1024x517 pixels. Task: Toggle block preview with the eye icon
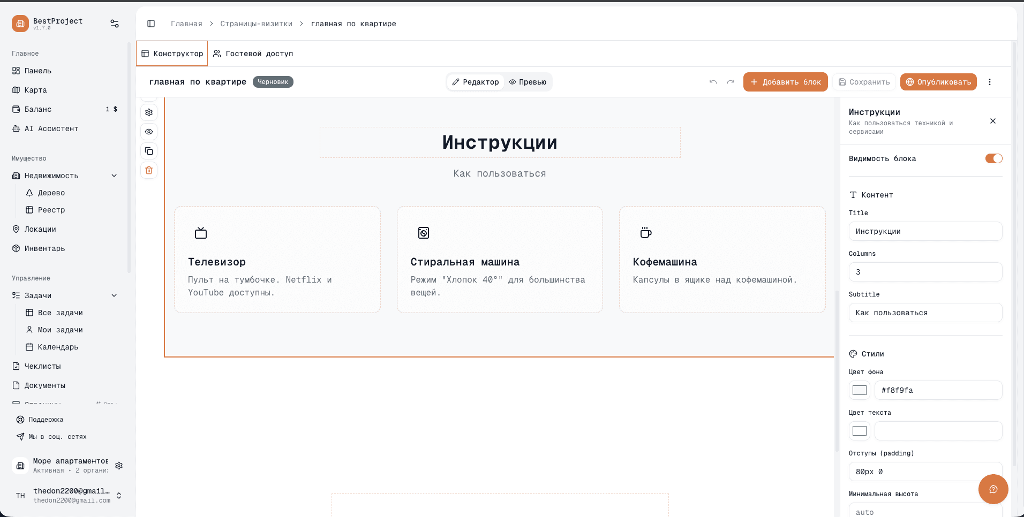[x=148, y=132]
